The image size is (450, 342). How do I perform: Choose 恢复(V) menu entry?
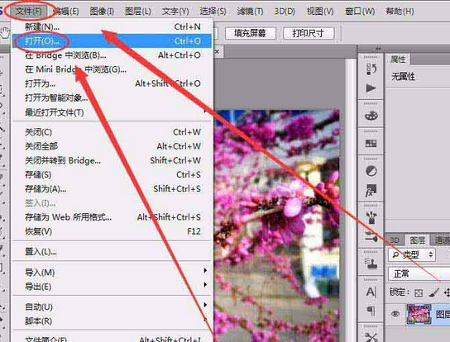tap(112, 231)
